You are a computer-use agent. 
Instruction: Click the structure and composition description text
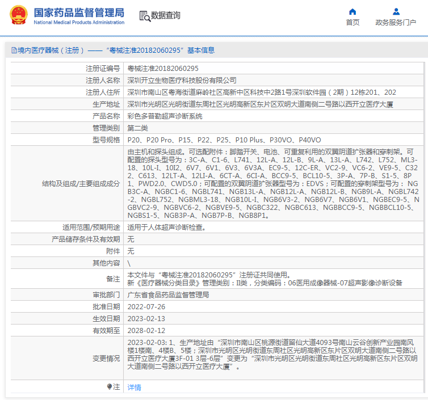[273, 183]
